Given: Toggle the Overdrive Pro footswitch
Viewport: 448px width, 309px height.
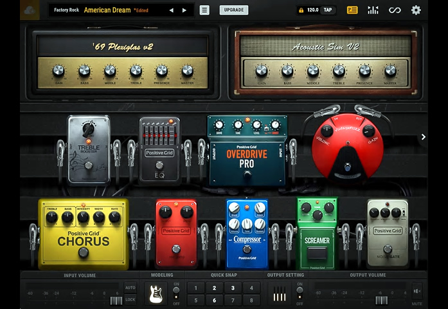Looking at the screenshot, I should click(247, 174).
